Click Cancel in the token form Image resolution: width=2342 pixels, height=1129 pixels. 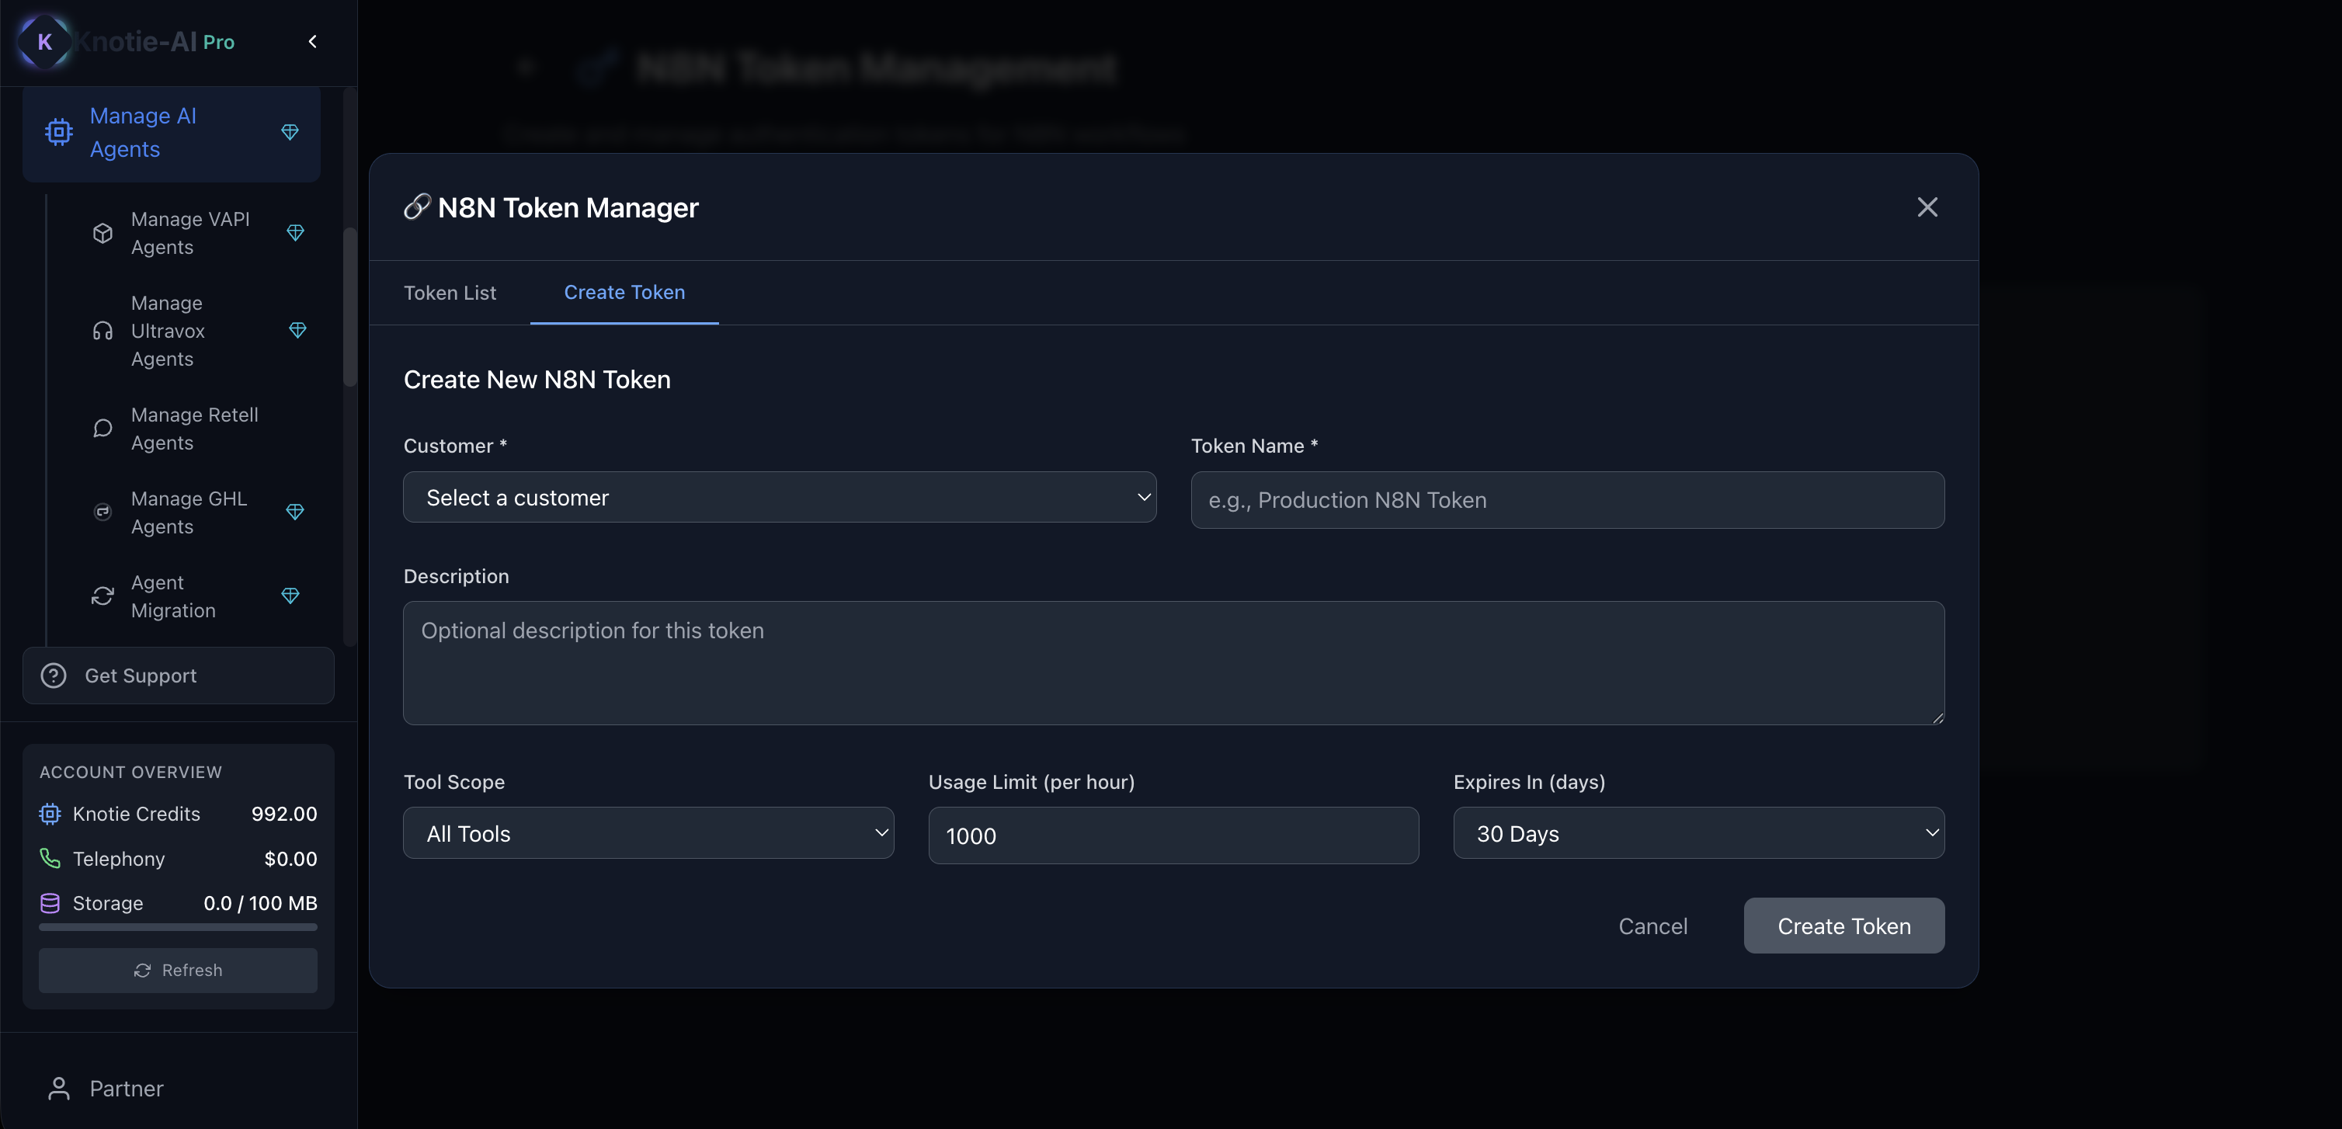pyautogui.click(x=1652, y=926)
